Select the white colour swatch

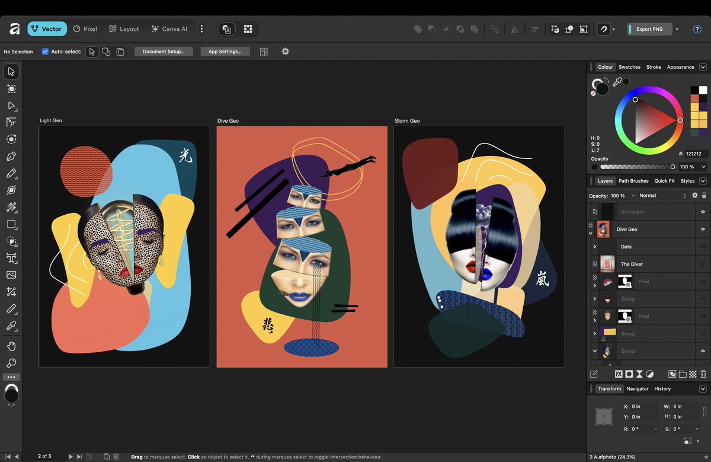703,90
